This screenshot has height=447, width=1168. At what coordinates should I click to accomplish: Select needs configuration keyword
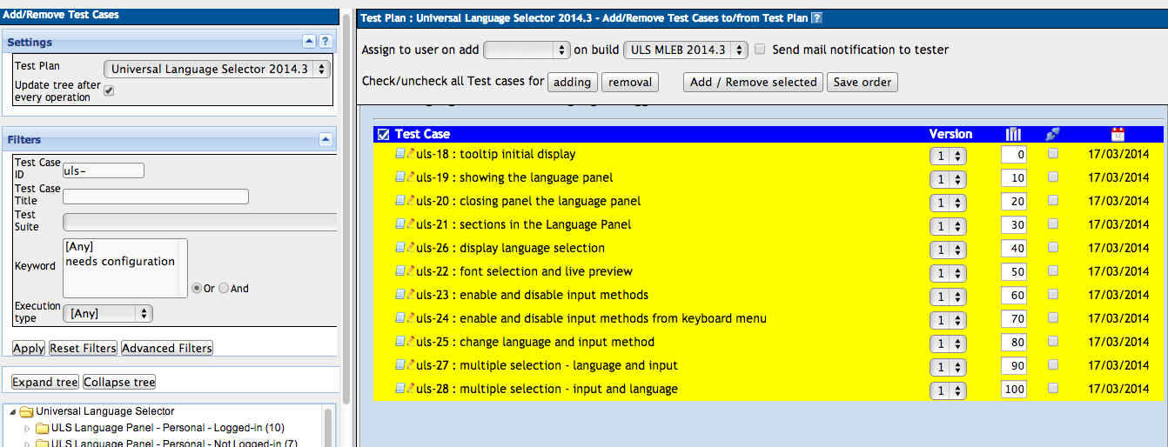[120, 261]
